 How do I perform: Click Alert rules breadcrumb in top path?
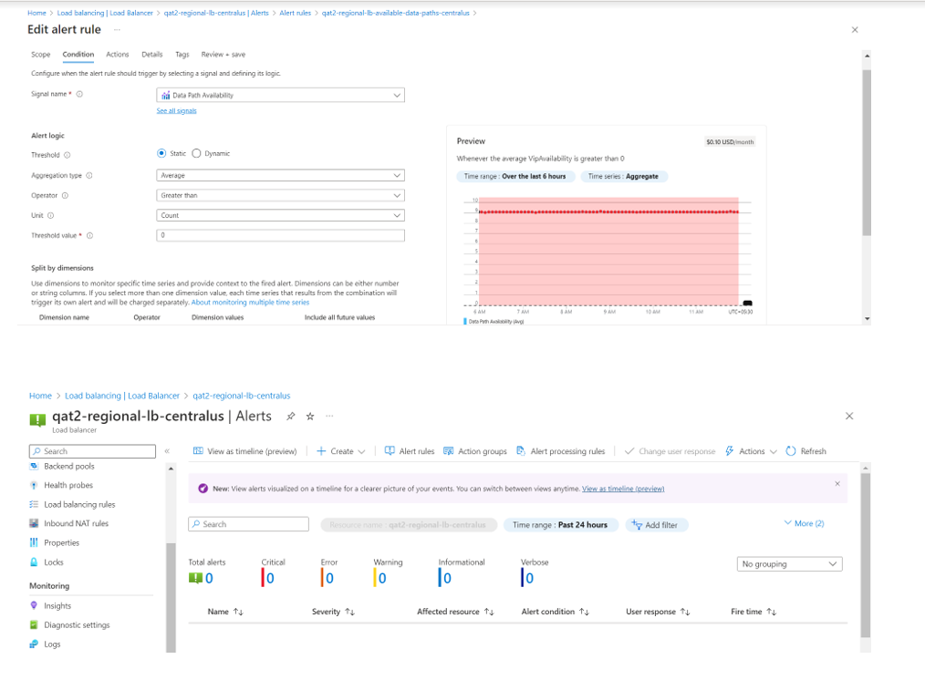click(x=295, y=13)
